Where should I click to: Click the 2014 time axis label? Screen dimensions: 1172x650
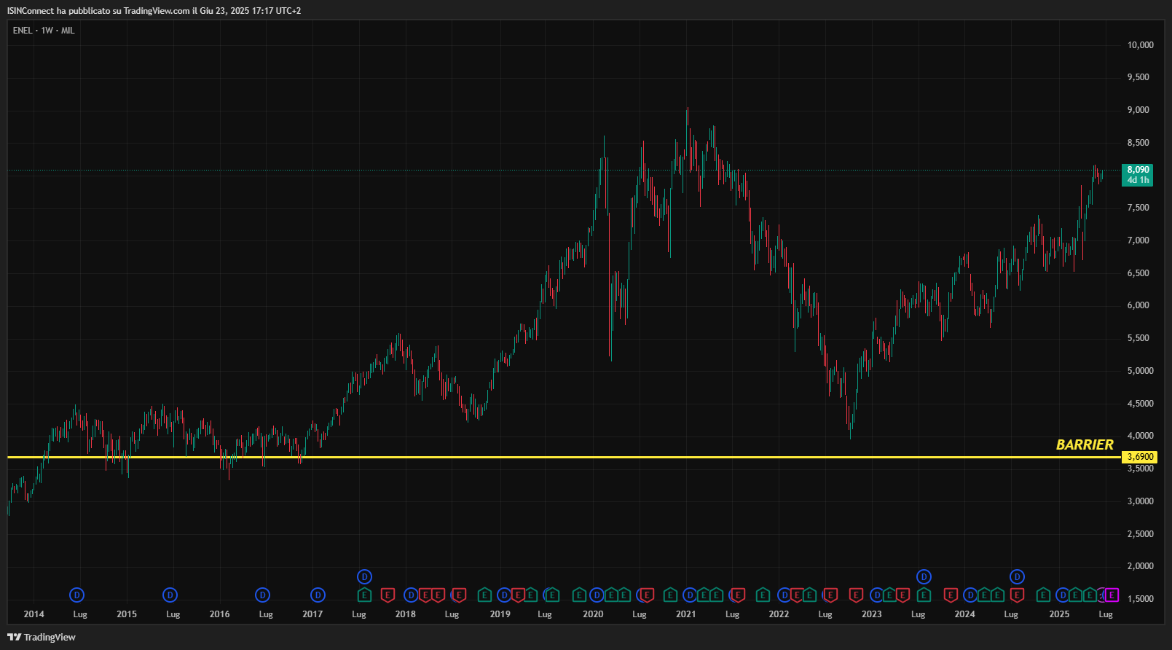coord(34,614)
